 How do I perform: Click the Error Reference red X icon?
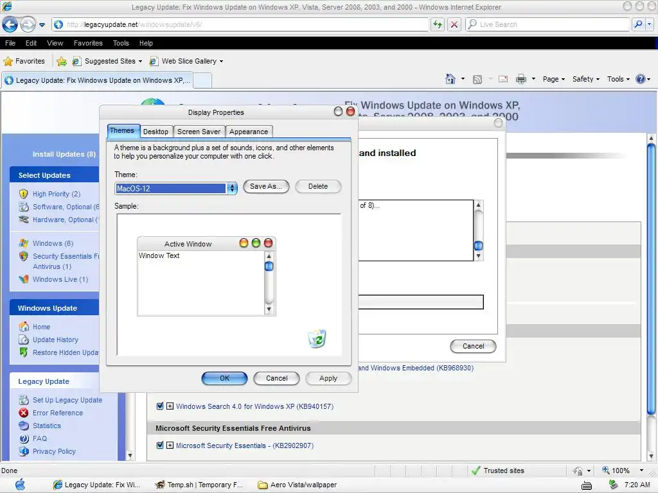click(x=24, y=413)
